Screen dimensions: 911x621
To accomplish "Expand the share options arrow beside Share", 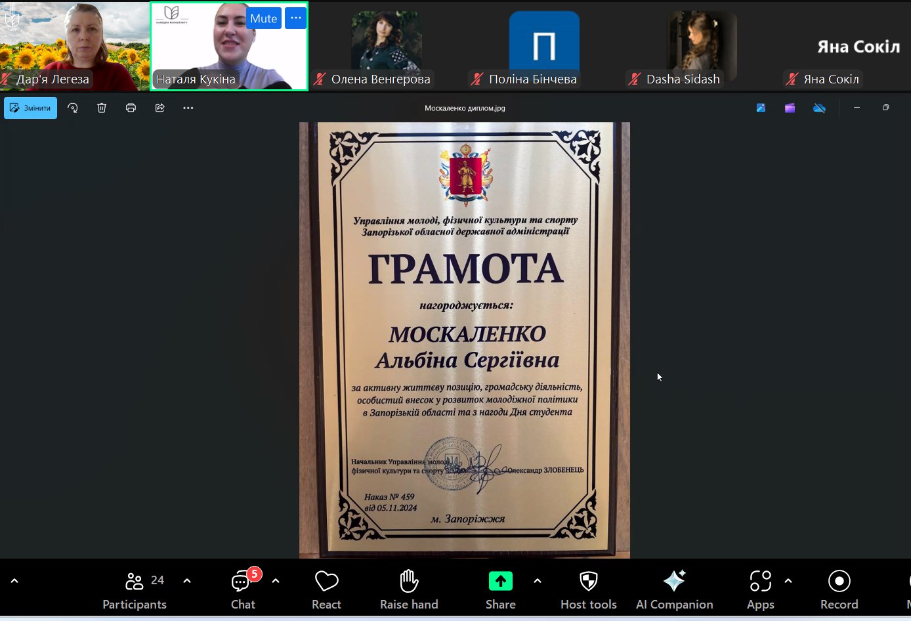I will [x=538, y=581].
